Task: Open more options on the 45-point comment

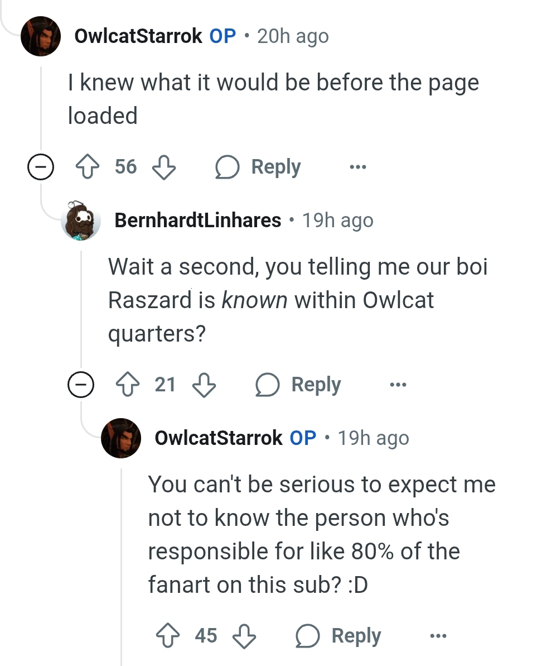Action: pyautogui.click(x=438, y=636)
